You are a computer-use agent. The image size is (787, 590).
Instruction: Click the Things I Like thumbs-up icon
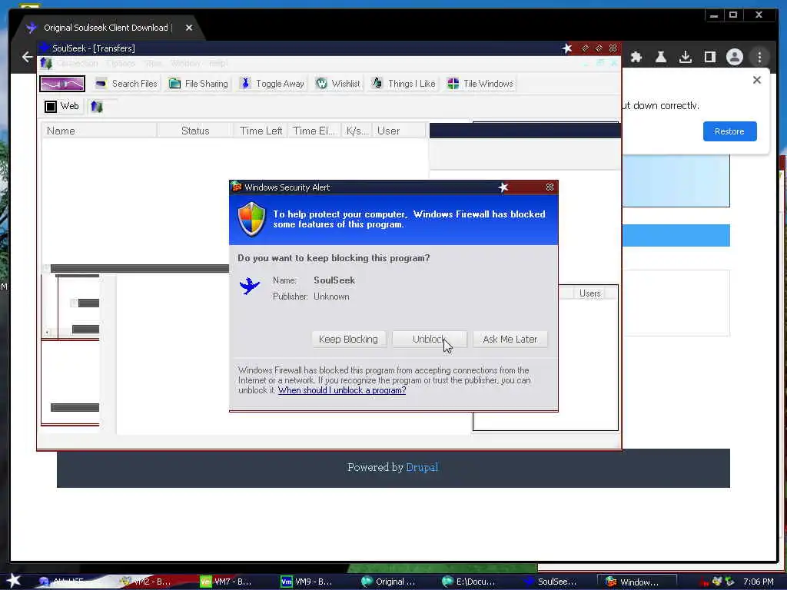[377, 83]
